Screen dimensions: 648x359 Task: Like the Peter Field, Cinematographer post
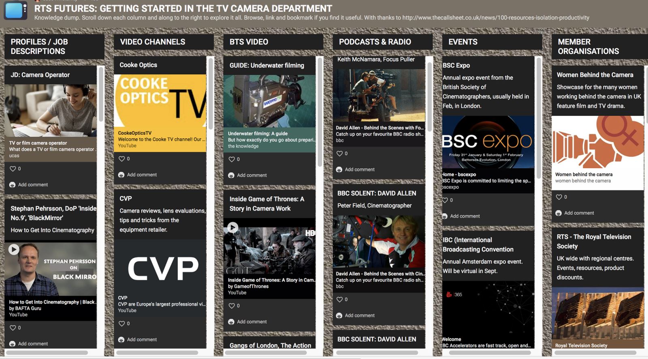coord(339,300)
